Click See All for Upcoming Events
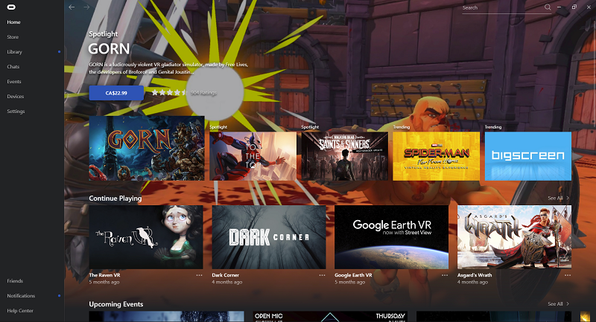 tap(555, 304)
